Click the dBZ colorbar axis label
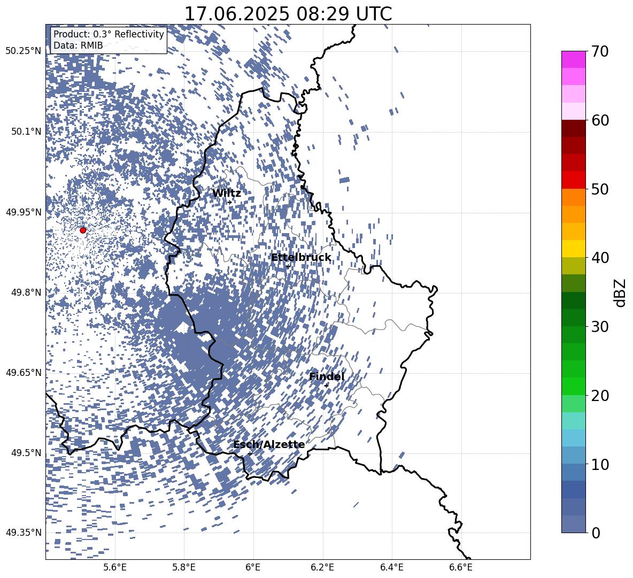The image size is (633, 578). point(620,292)
